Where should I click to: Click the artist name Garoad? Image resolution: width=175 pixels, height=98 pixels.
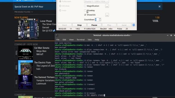tap(46, 27)
